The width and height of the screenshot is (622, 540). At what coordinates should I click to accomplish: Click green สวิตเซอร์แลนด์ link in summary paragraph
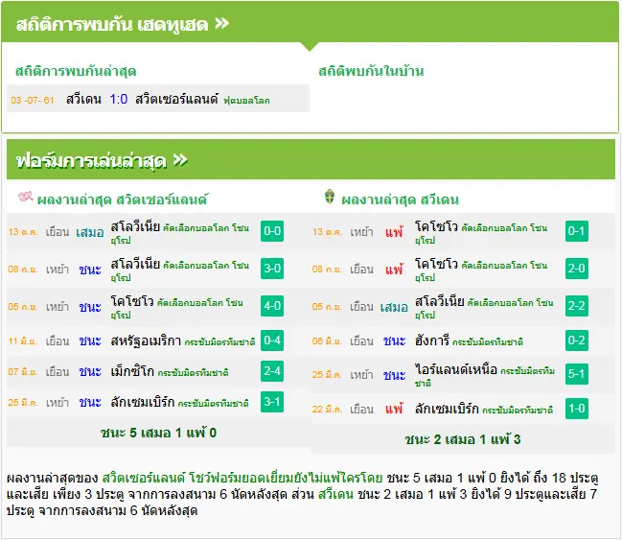[x=144, y=478]
